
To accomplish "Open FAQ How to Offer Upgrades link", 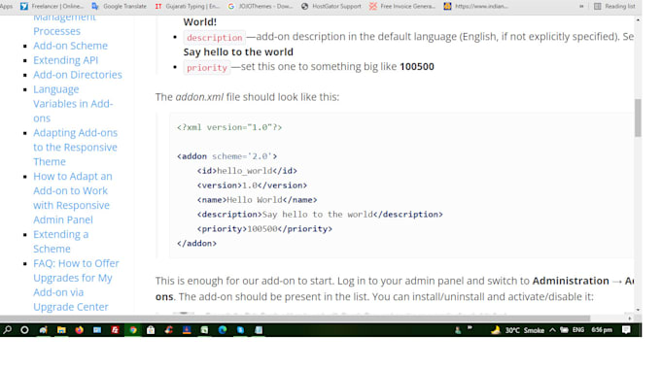I will tap(76, 286).
